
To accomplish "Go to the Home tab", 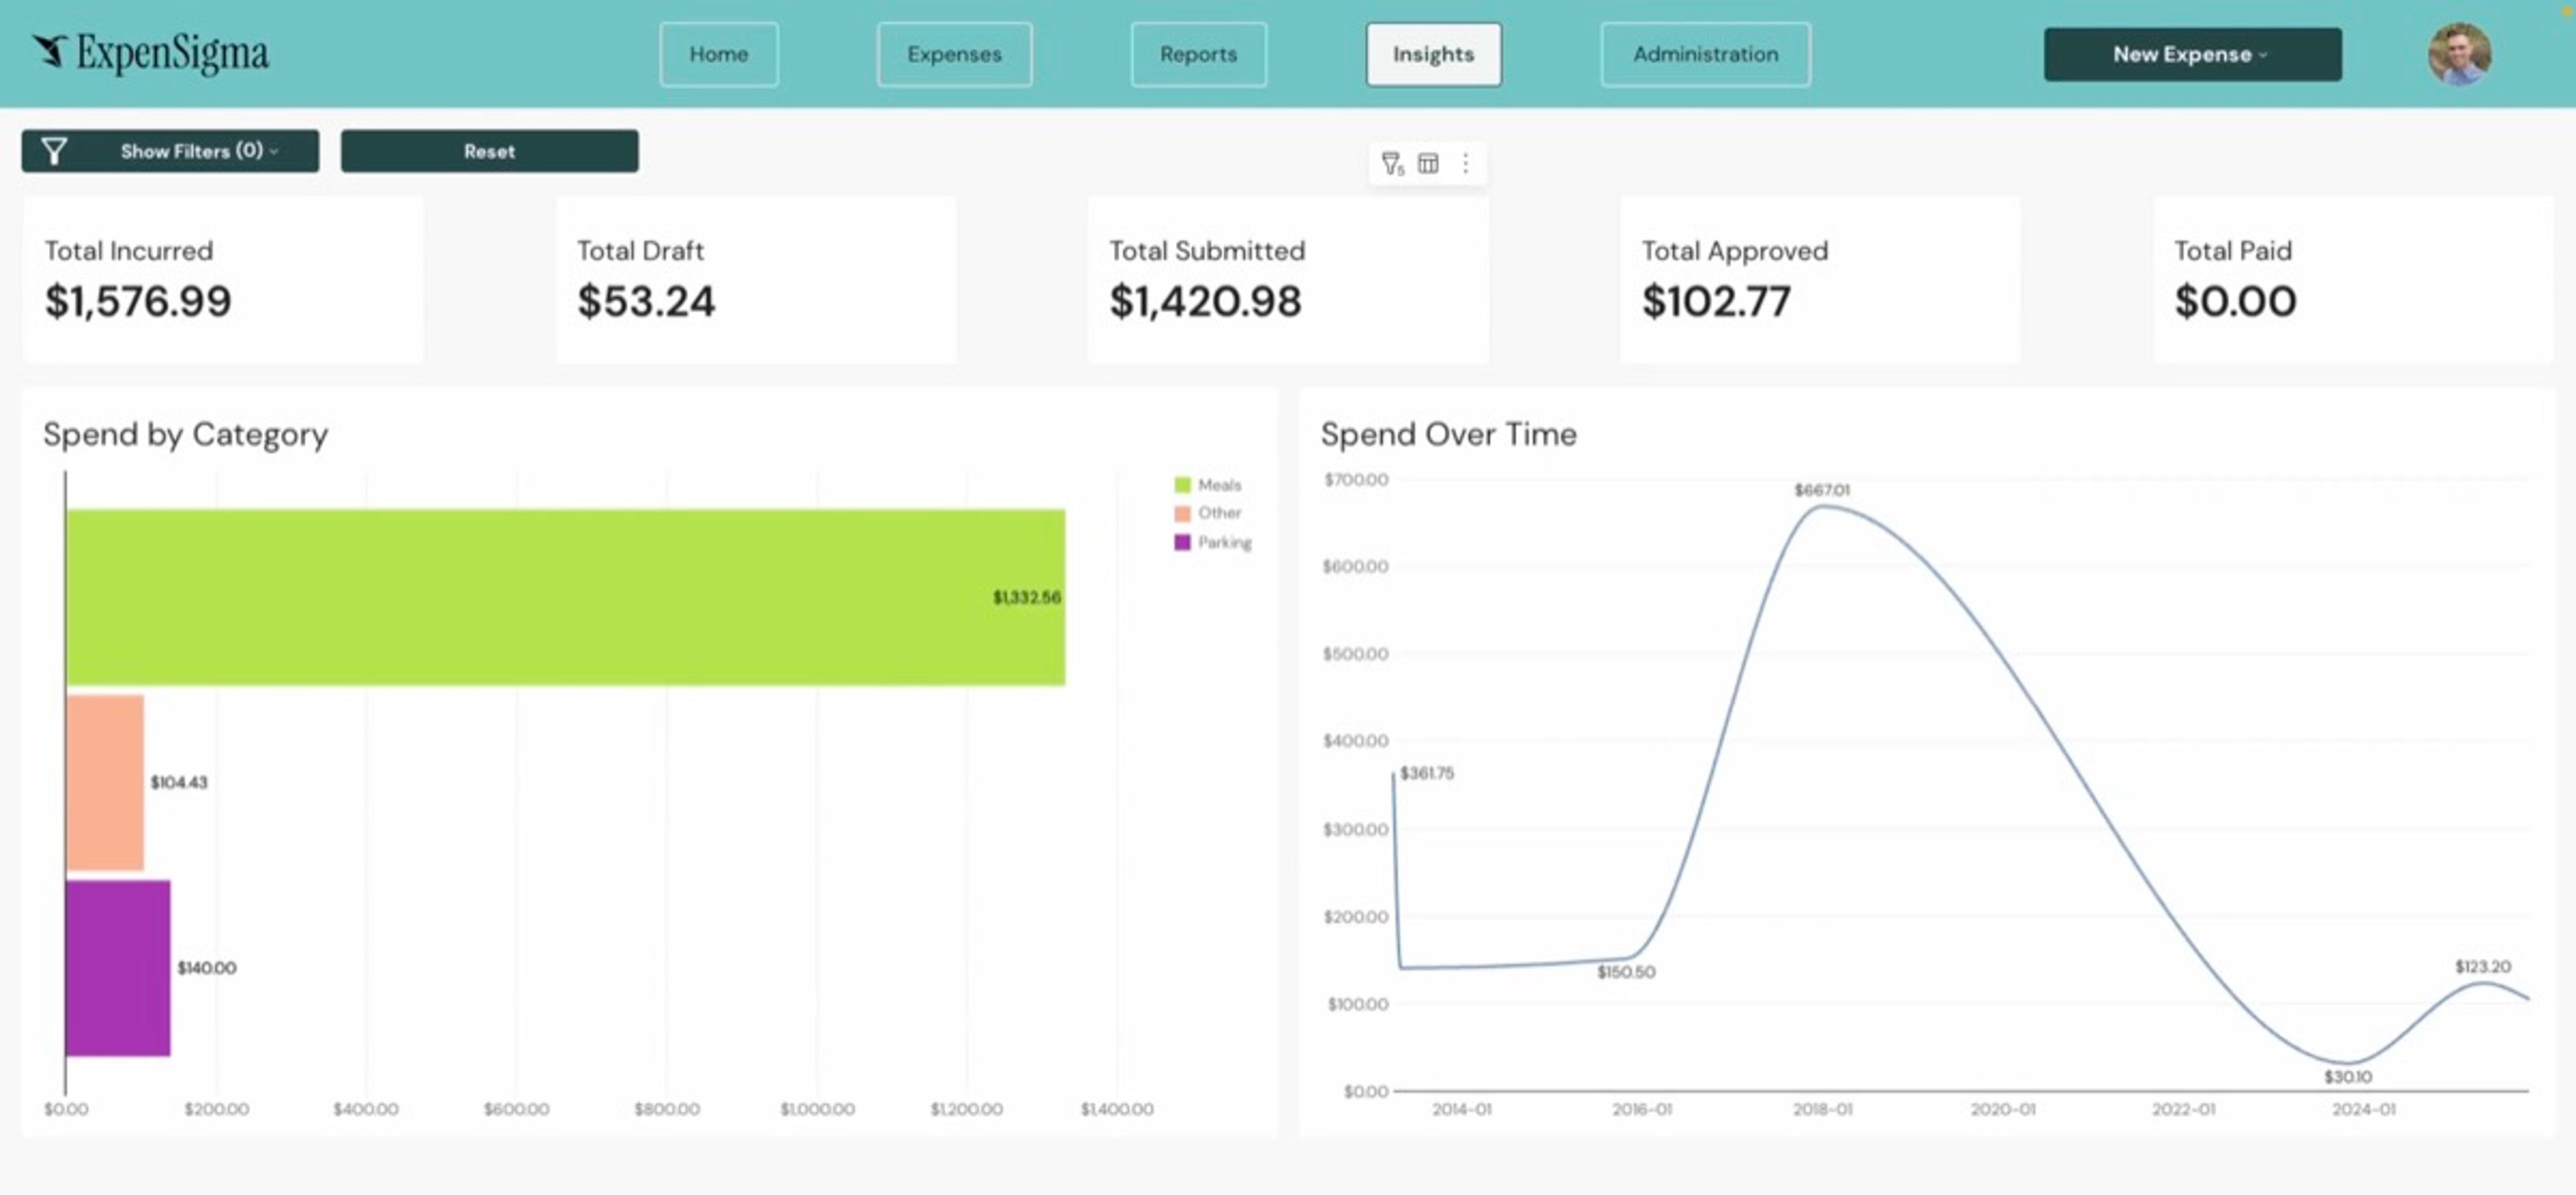I will click(718, 54).
